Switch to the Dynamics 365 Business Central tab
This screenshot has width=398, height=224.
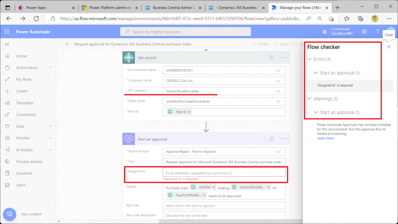click(x=237, y=8)
